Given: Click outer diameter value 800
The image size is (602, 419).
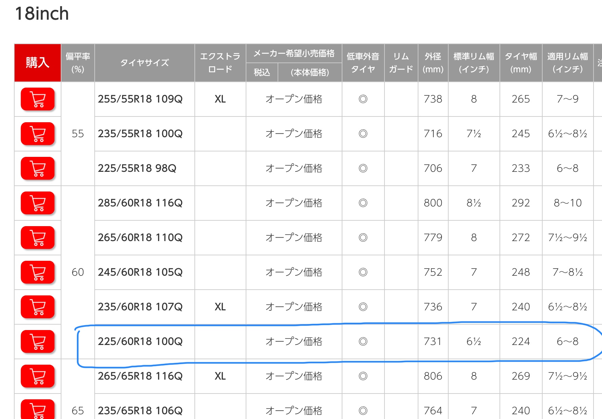Looking at the screenshot, I should point(433,203).
